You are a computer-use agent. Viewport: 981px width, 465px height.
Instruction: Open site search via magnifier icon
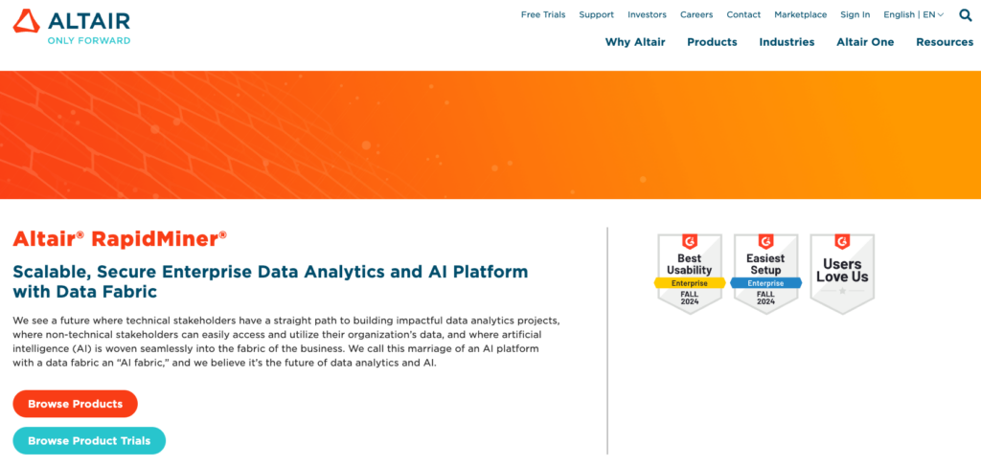(965, 14)
